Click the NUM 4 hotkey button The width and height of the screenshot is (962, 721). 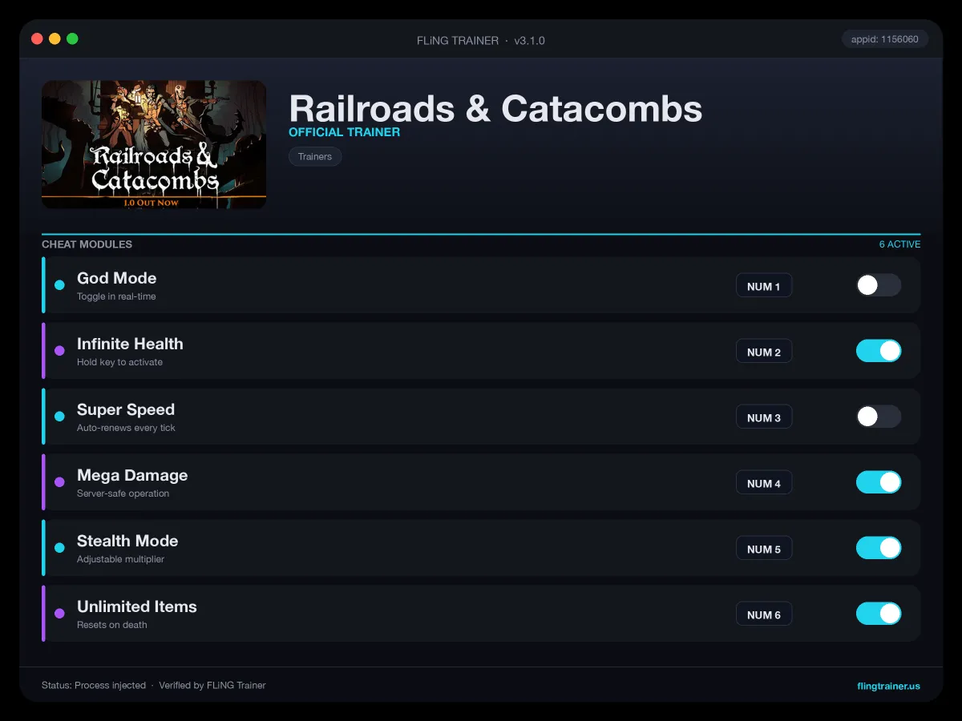pyautogui.click(x=764, y=483)
